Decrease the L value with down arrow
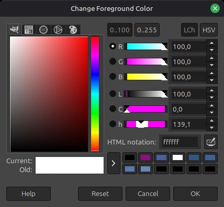The width and height of the screenshot is (224, 207). click(x=212, y=98)
